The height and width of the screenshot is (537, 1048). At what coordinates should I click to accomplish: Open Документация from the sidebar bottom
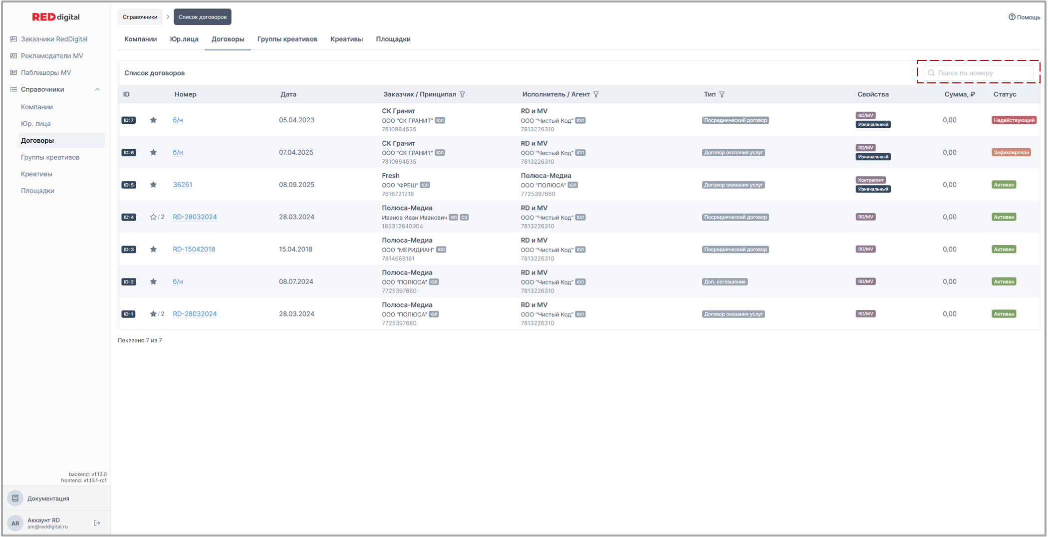(x=48, y=498)
